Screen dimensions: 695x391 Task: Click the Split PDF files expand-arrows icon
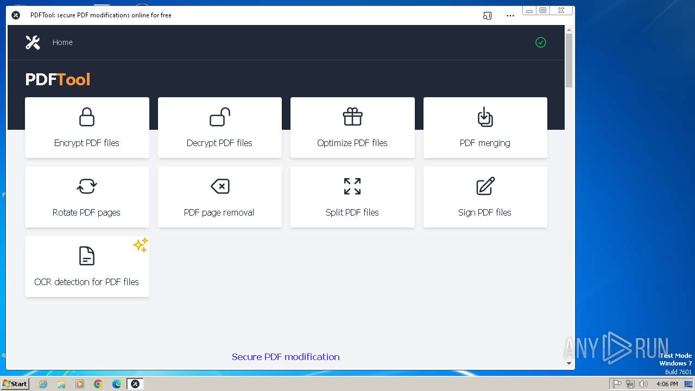coord(352,186)
